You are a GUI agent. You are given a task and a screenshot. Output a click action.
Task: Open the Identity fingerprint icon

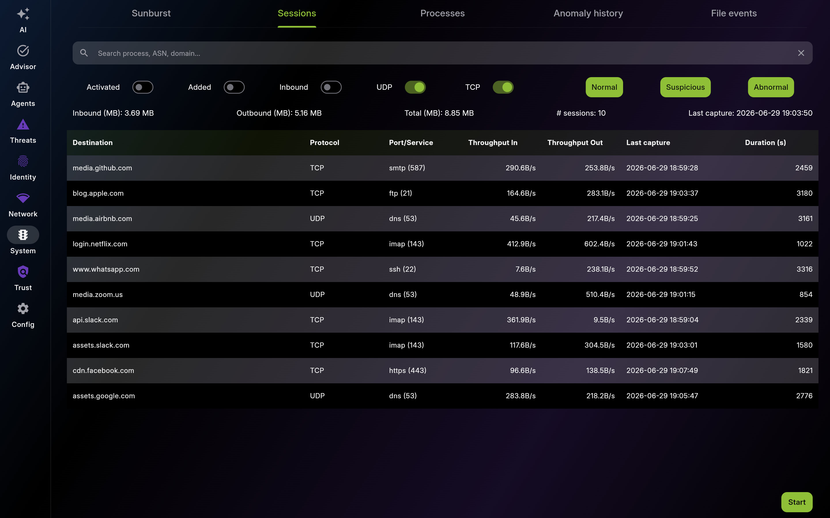[x=23, y=161]
